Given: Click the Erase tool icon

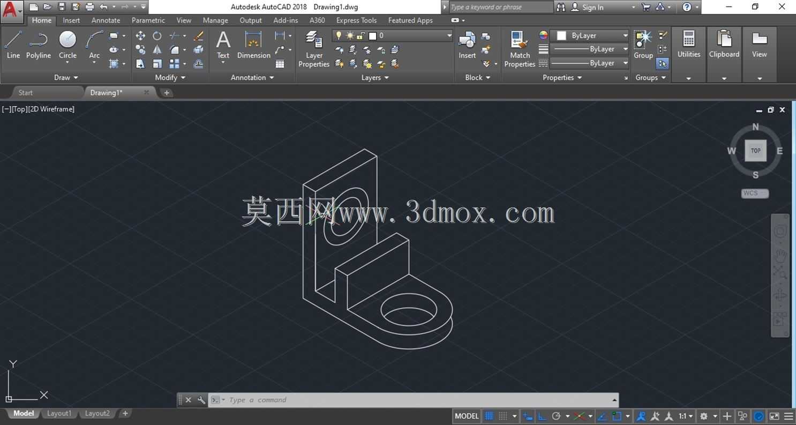Looking at the screenshot, I should [x=198, y=36].
